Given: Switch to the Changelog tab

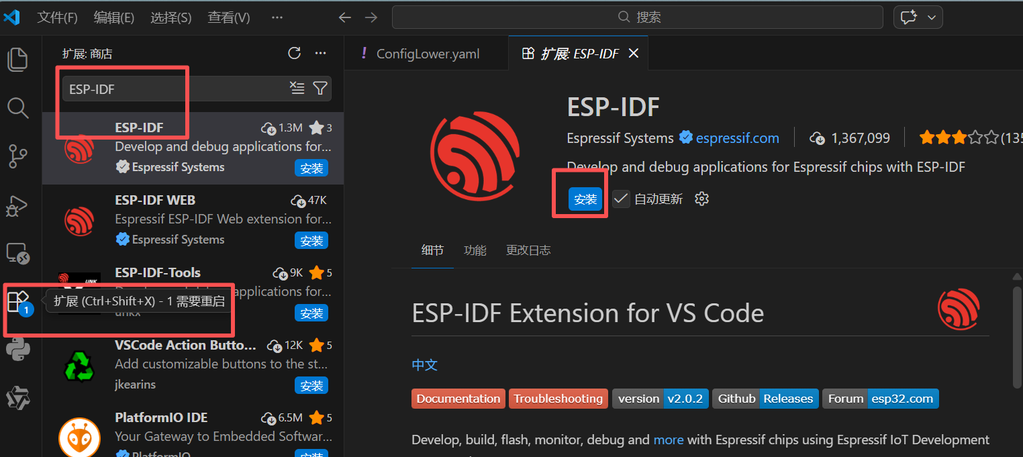Looking at the screenshot, I should 528,250.
